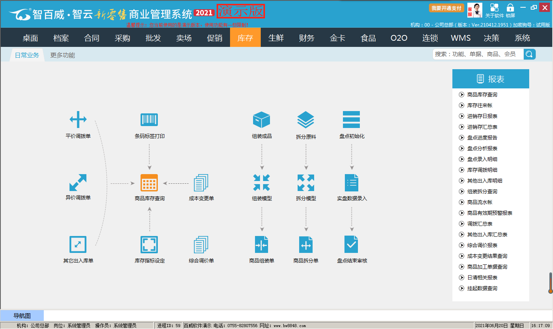The image size is (553, 329).
Task: Click the 我要开通支付 button
Action: (x=446, y=8)
